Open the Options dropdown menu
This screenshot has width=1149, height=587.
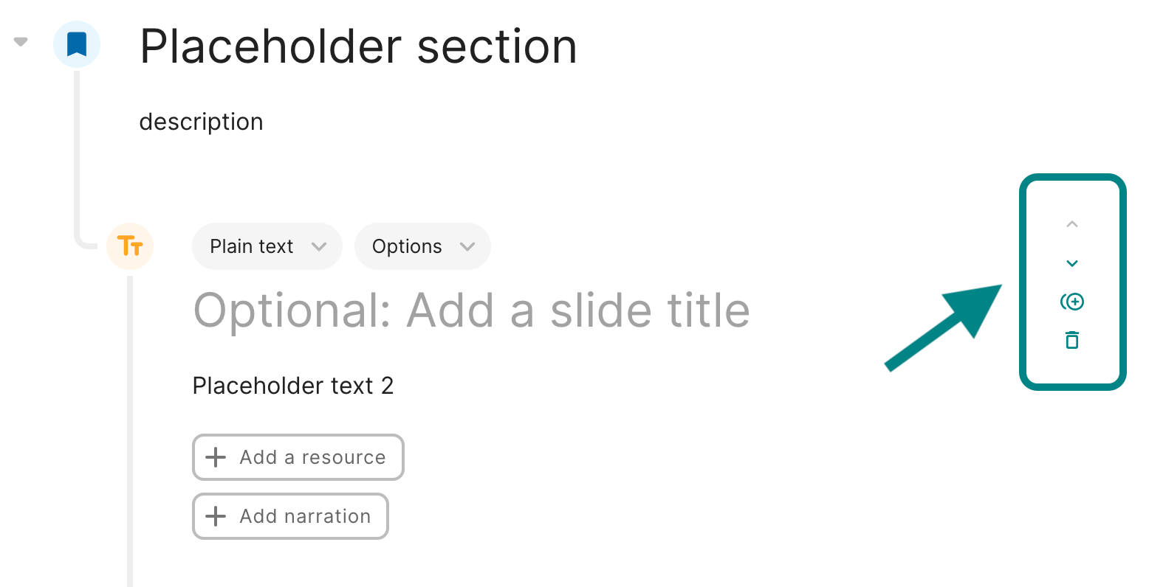click(422, 246)
